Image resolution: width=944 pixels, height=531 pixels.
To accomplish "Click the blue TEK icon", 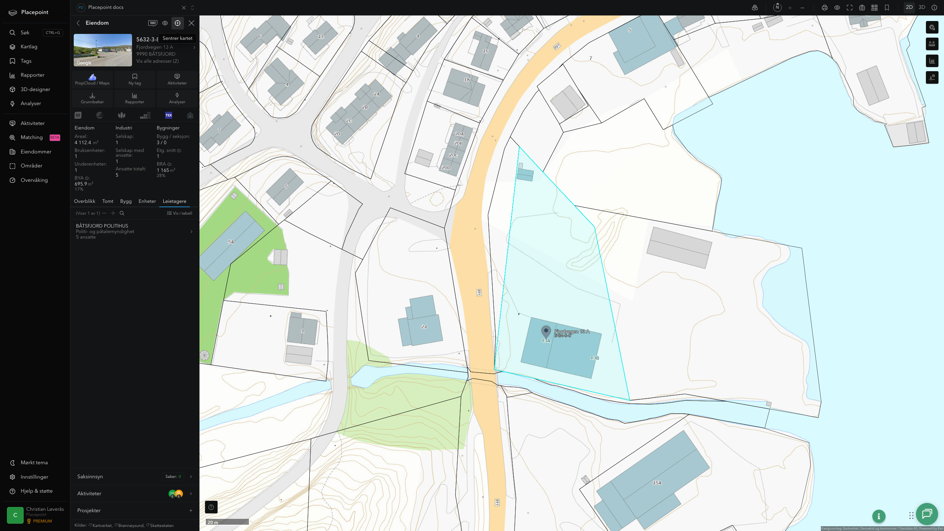I will [169, 115].
